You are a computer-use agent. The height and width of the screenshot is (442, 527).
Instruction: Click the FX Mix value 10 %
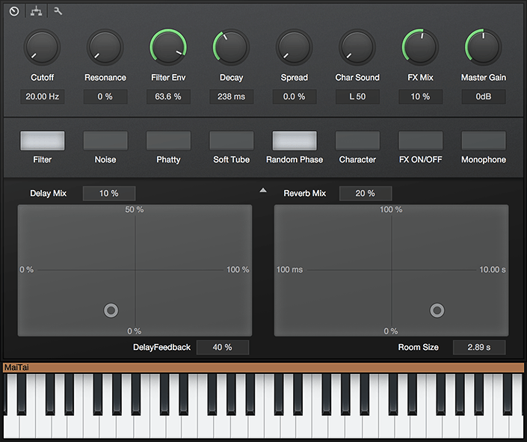click(420, 96)
